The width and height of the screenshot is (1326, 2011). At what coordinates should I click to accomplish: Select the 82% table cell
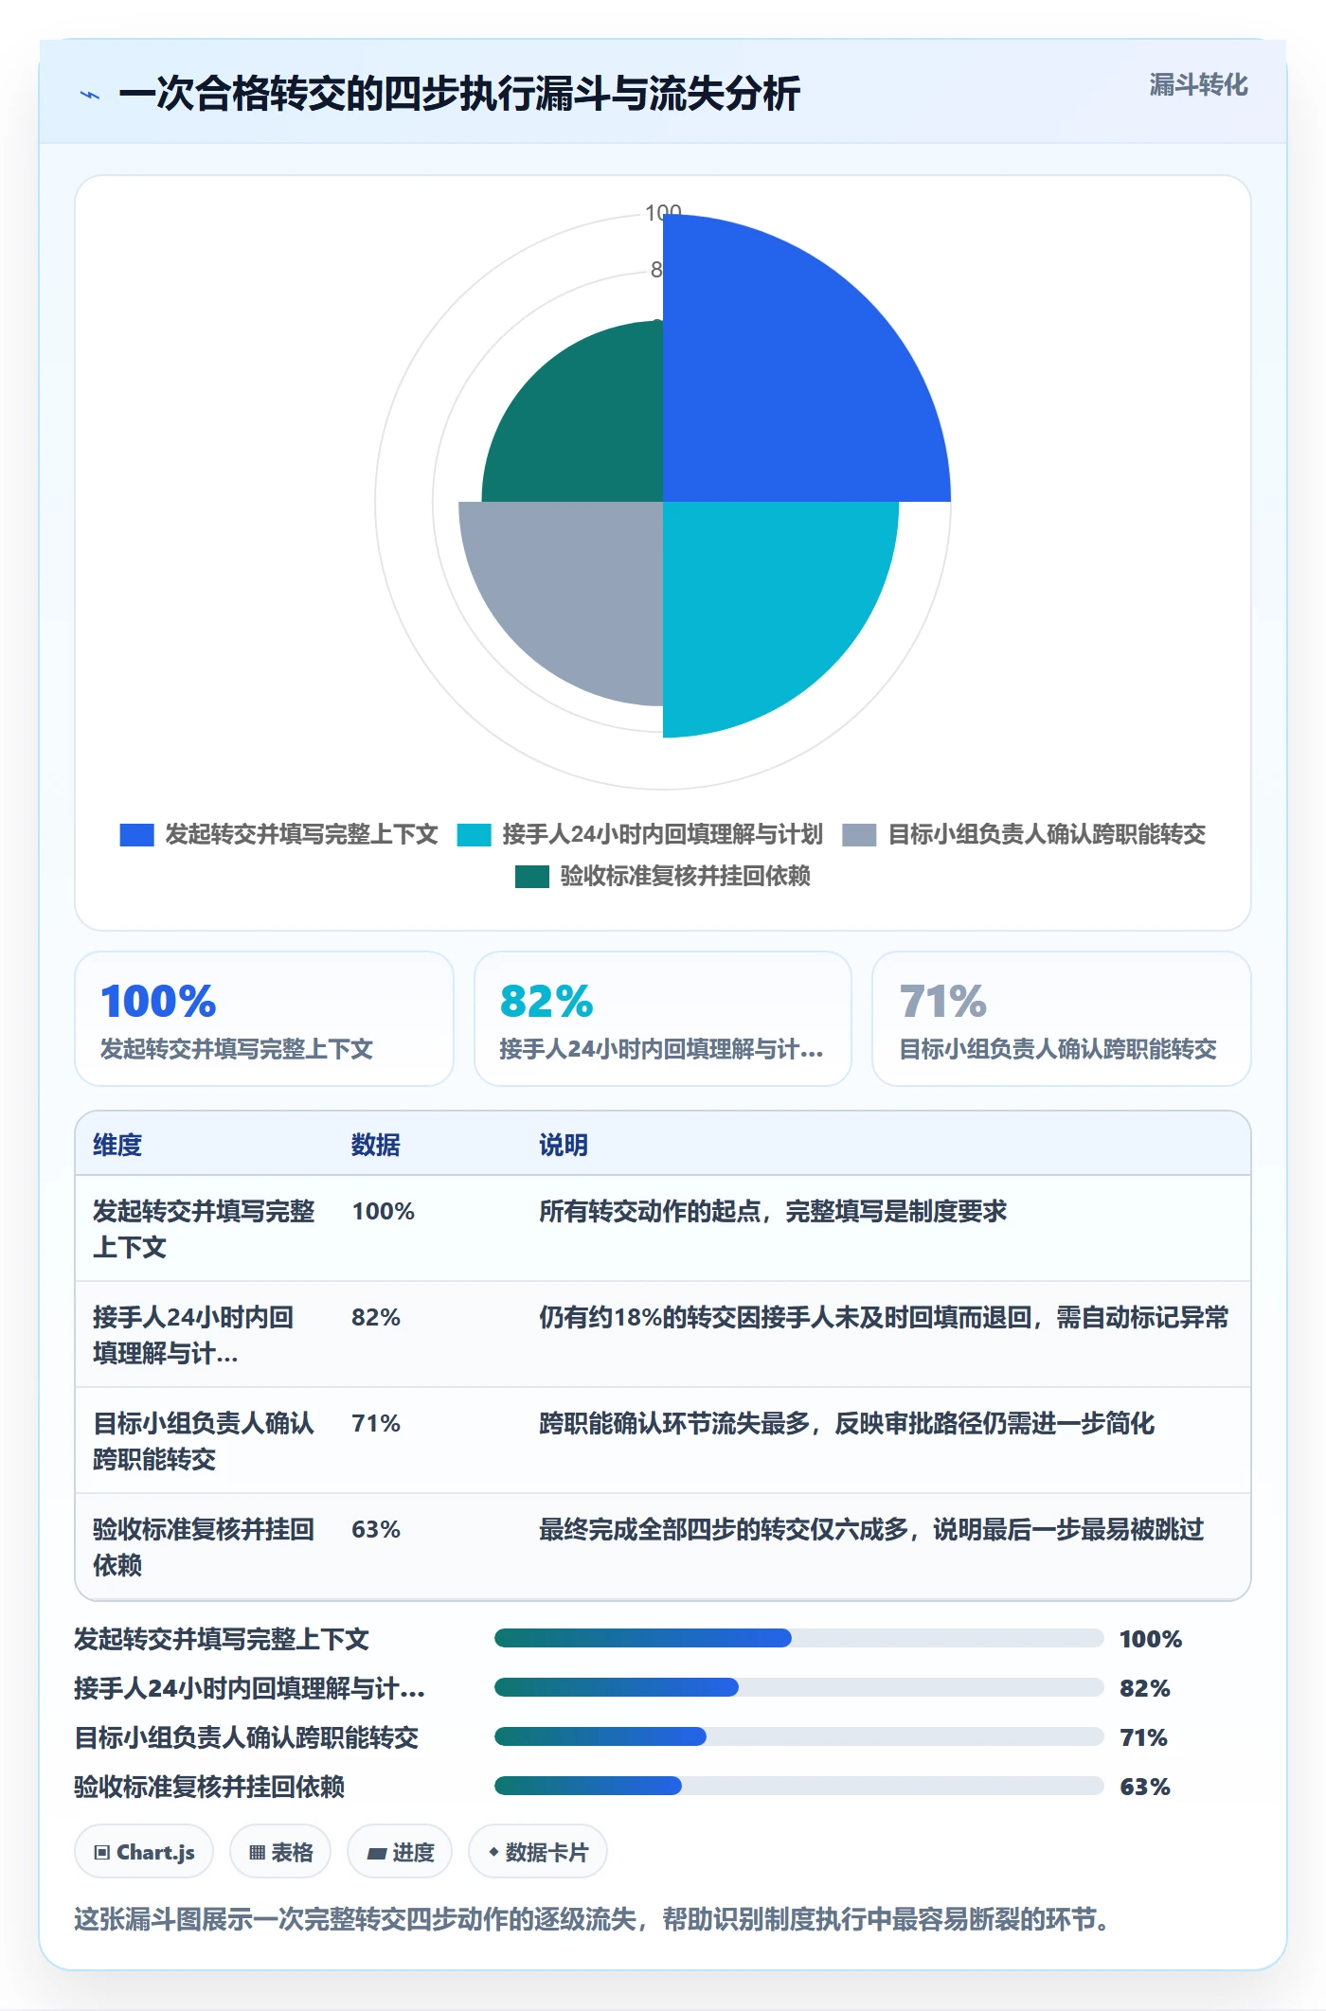click(376, 1317)
